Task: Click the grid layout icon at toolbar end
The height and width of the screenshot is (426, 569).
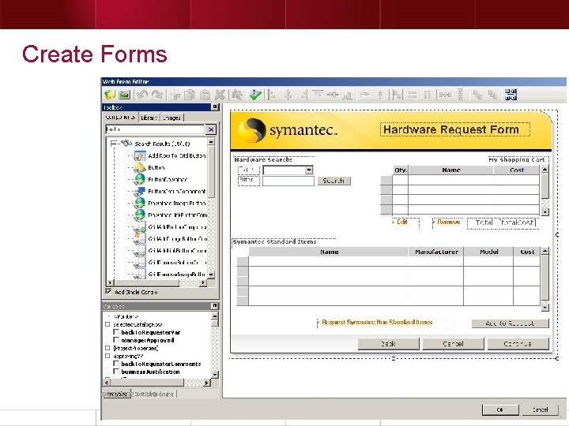Action: pos(511,95)
